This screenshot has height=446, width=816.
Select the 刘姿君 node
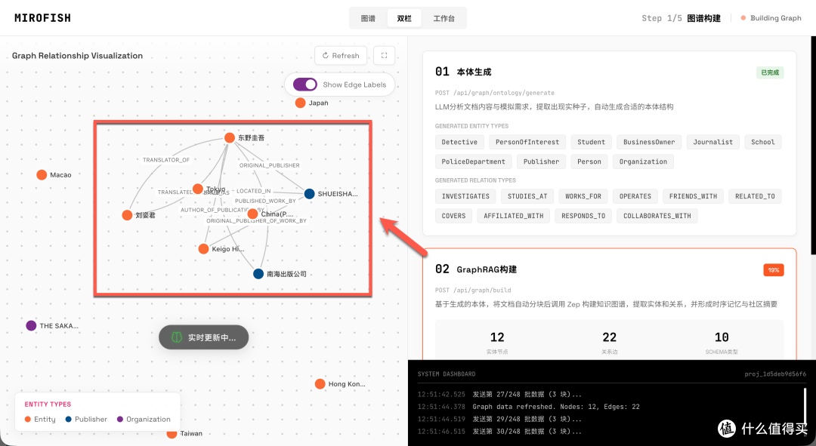(127, 215)
